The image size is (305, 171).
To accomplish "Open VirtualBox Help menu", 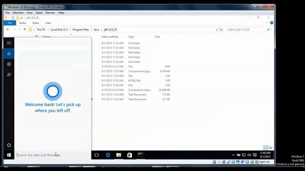I will (x=61, y=13).
